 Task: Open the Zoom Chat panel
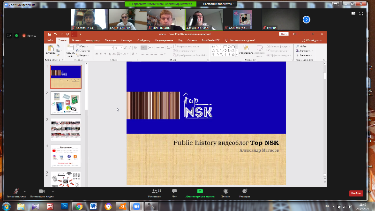tap(174, 193)
